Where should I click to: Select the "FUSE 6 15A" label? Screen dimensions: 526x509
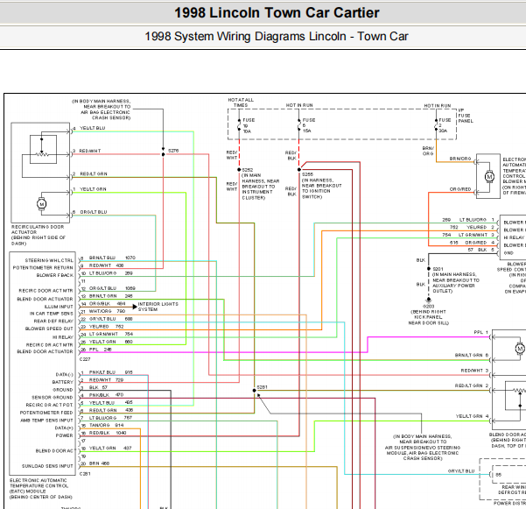click(x=308, y=125)
